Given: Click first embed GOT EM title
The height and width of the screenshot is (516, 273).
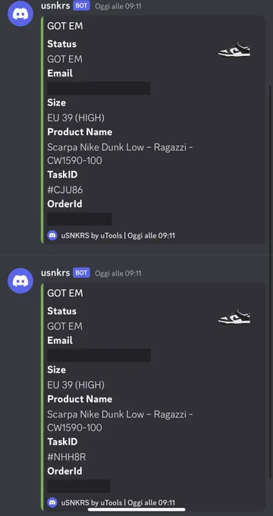Looking at the screenshot, I should coord(65,26).
